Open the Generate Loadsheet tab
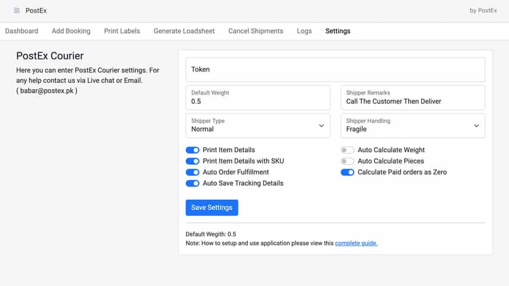 (x=184, y=31)
